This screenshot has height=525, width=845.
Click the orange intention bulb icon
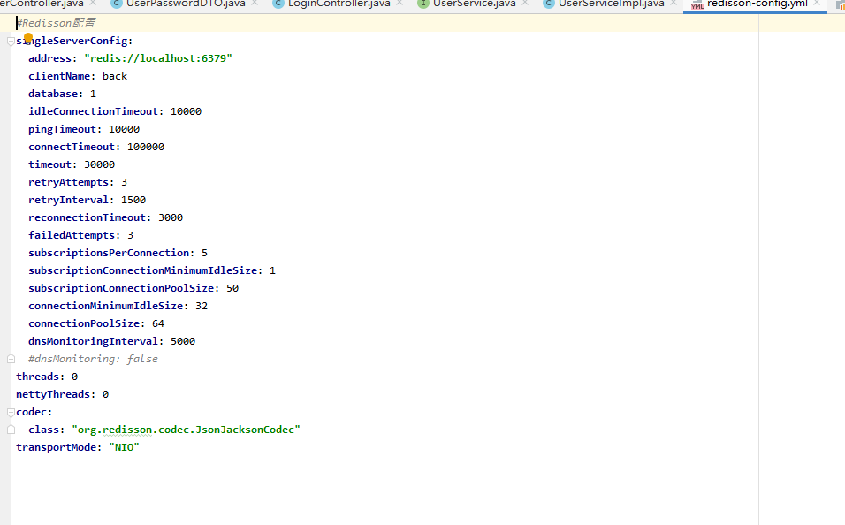pos(28,38)
